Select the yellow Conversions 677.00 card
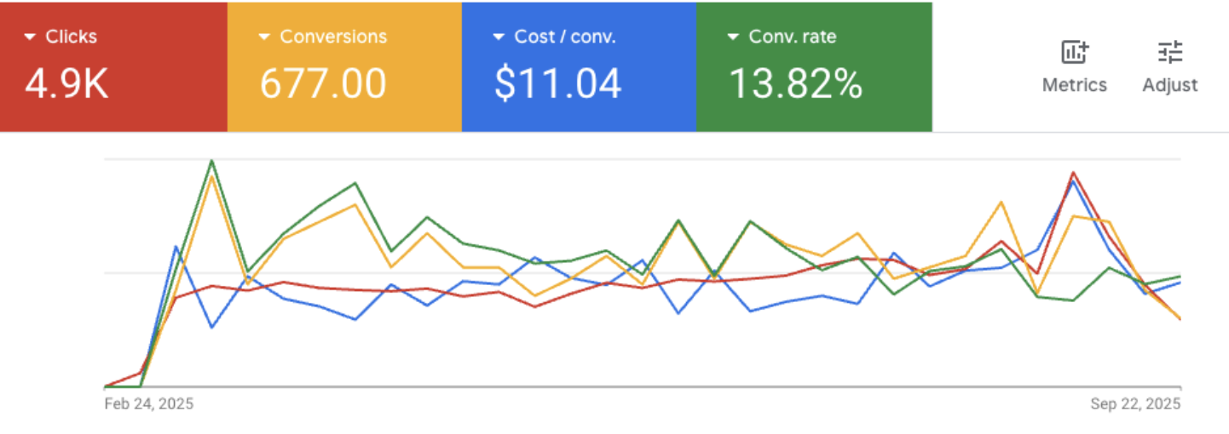1229x434 pixels. [344, 66]
